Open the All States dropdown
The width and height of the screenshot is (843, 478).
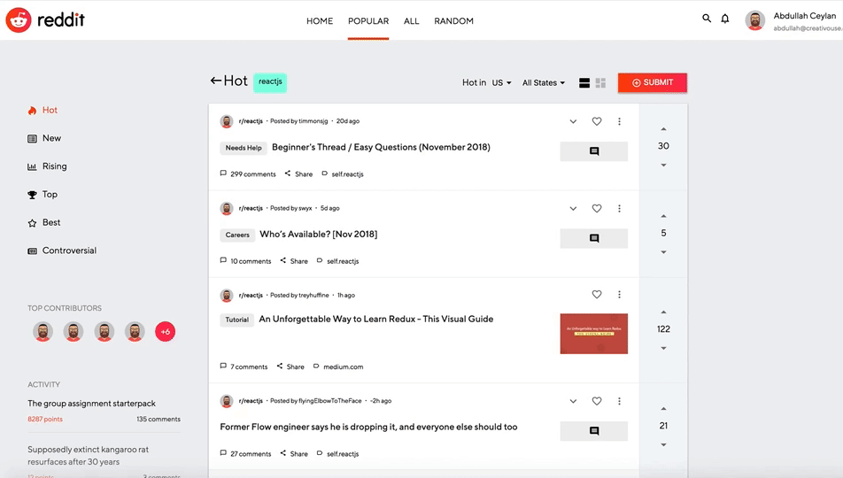[x=544, y=83]
